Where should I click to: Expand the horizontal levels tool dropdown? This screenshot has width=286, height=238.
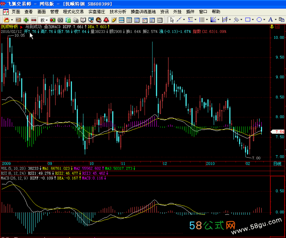coord(195,20)
